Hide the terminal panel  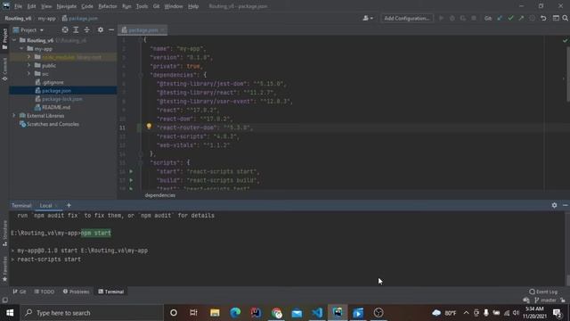(x=565, y=205)
